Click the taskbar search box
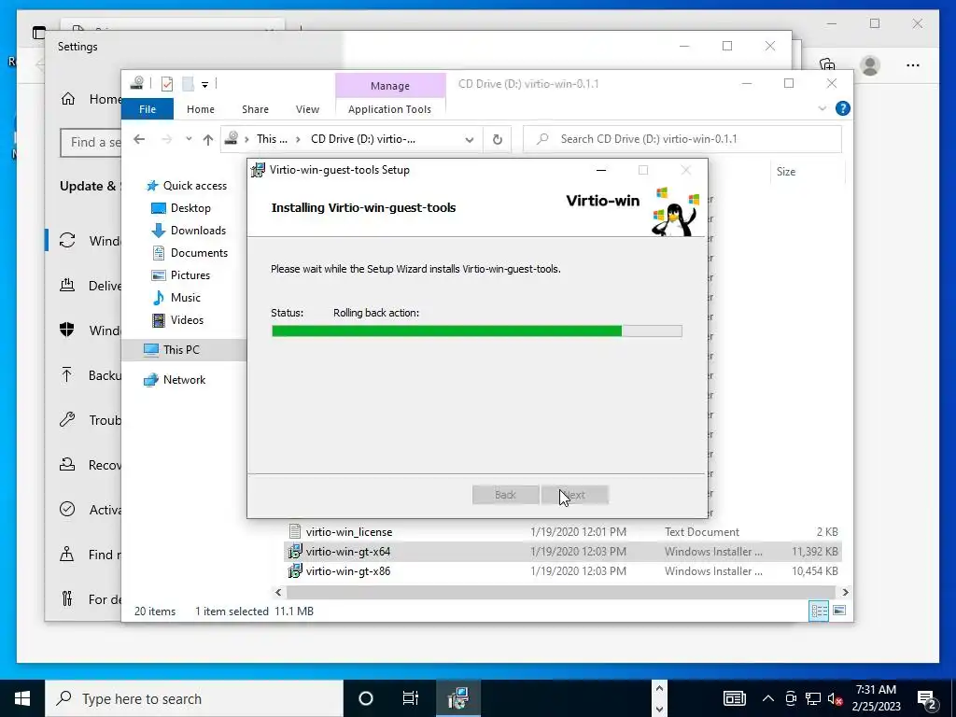The height and width of the screenshot is (717, 956). click(x=194, y=698)
